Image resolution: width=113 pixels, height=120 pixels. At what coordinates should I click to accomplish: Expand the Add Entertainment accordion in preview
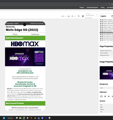coord(25,38)
